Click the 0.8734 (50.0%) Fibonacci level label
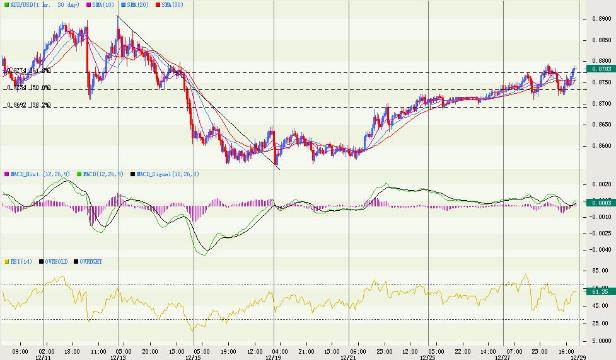This screenshot has width=616, height=360. click(28, 87)
